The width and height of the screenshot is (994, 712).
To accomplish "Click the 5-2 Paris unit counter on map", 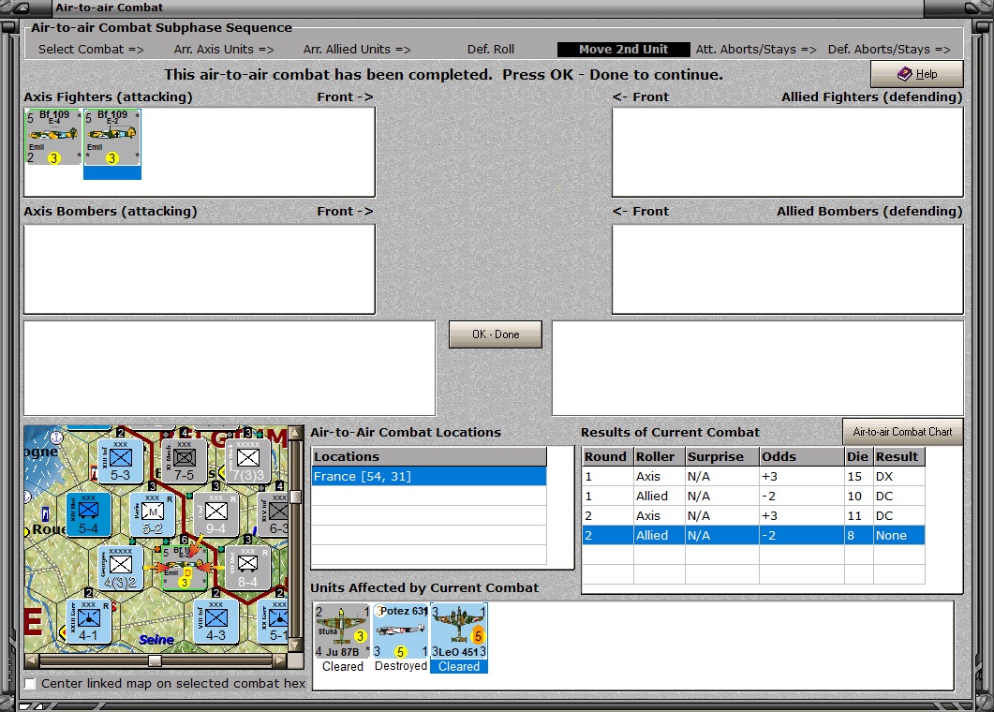I will point(152,514).
